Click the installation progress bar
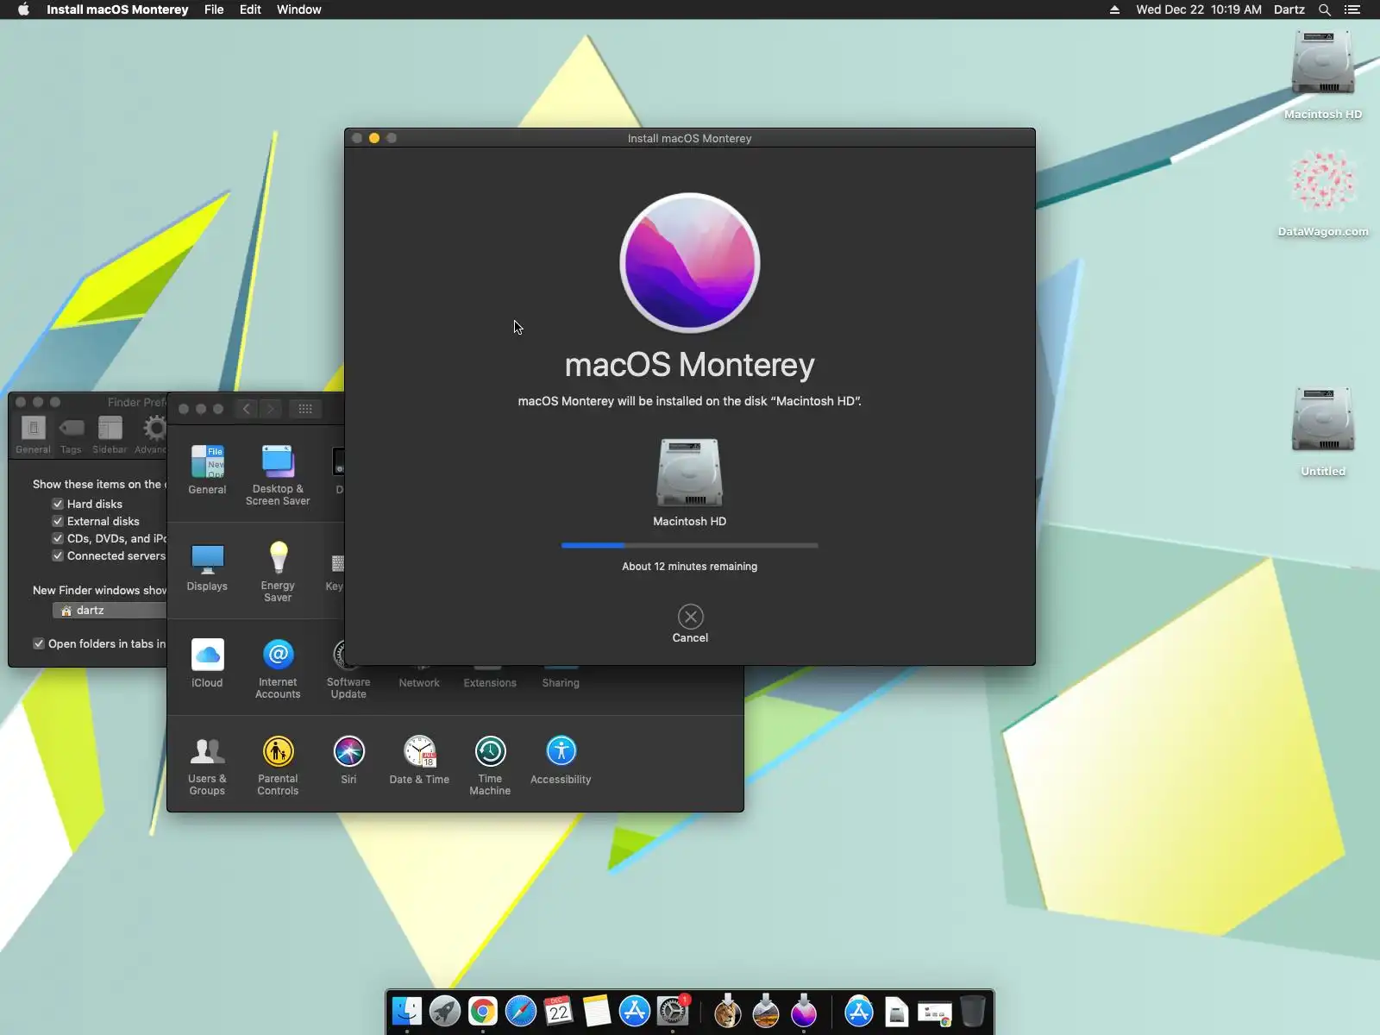The width and height of the screenshot is (1380, 1035). click(x=689, y=545)
